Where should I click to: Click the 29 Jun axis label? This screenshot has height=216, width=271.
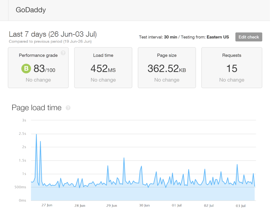[x=112, y=205]
